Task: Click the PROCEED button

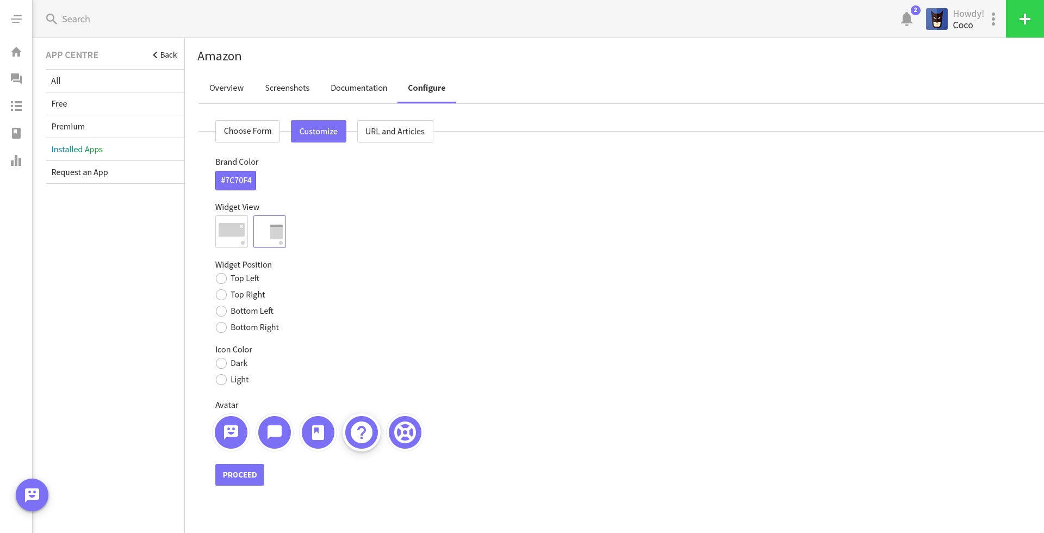Action: tap(240, 475)
